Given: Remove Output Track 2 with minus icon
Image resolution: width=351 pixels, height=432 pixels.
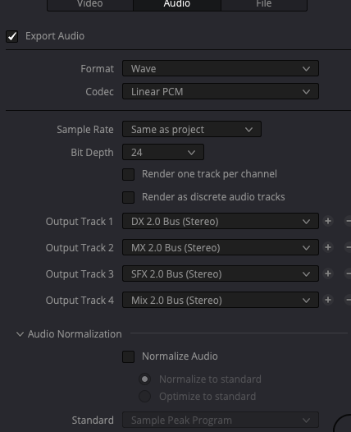Looking at the screenshot, I should (x=348, y=247).
